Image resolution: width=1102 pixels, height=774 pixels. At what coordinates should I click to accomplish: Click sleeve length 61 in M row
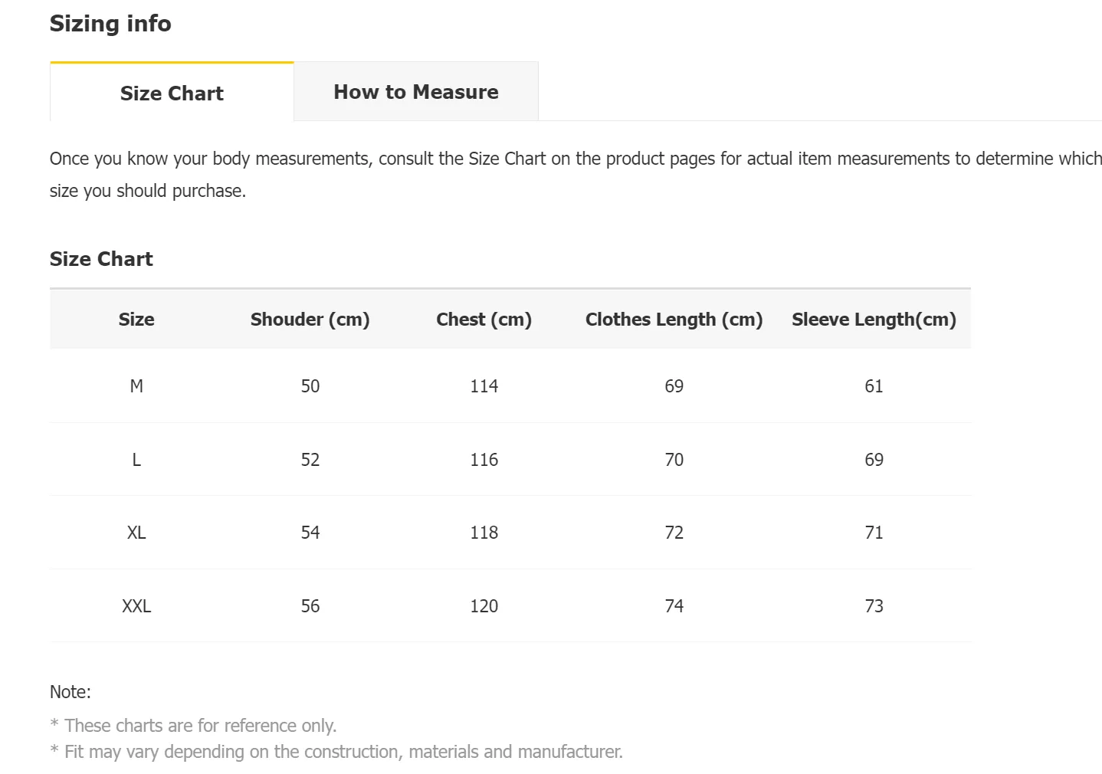coord(874,386)
